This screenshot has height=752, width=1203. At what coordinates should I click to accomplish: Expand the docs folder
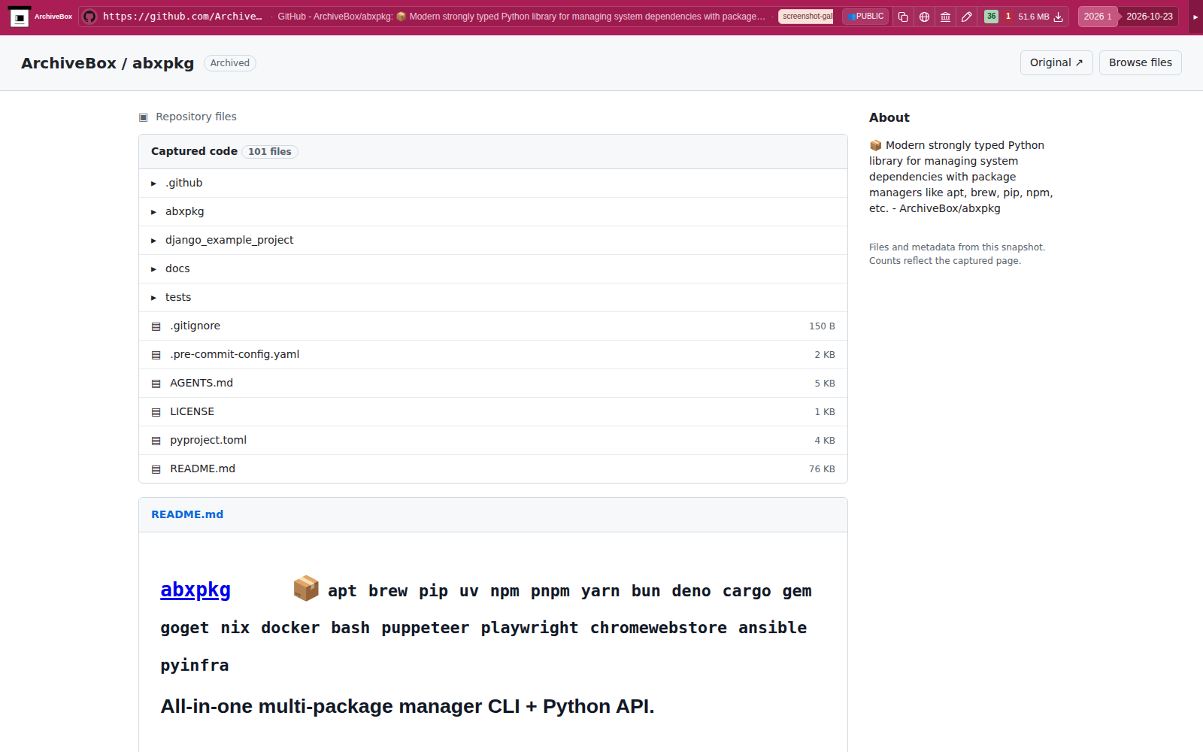(x=153, y=269)
